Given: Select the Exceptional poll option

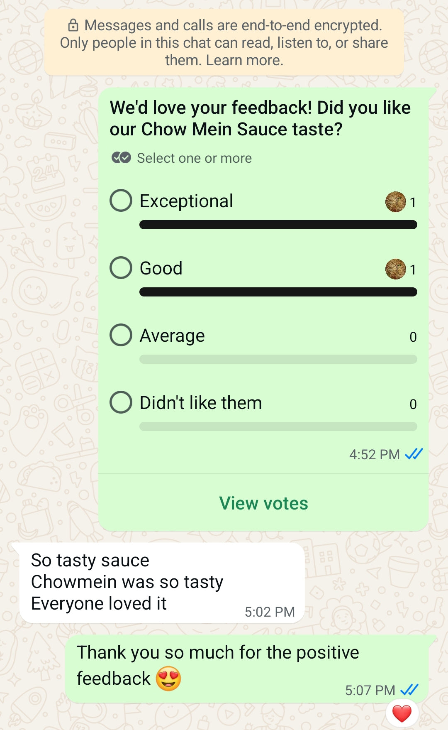Looking at the screenshot, I should (121, 201).
